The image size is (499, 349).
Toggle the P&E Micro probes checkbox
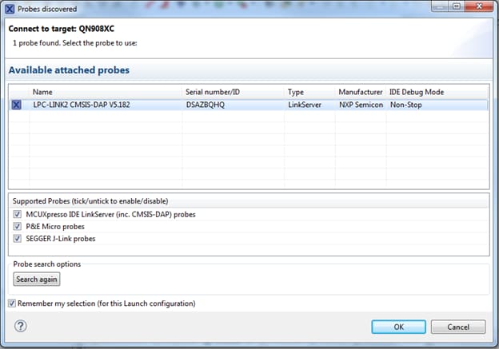coord(18,226)
